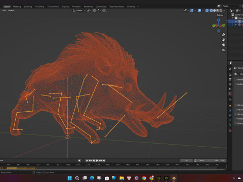Toggle X-Ray mode in viewport header

(207, 11)
